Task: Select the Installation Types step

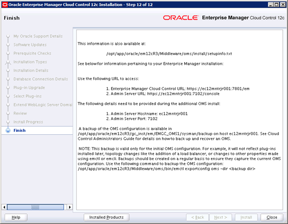Action: coord(30,62)
